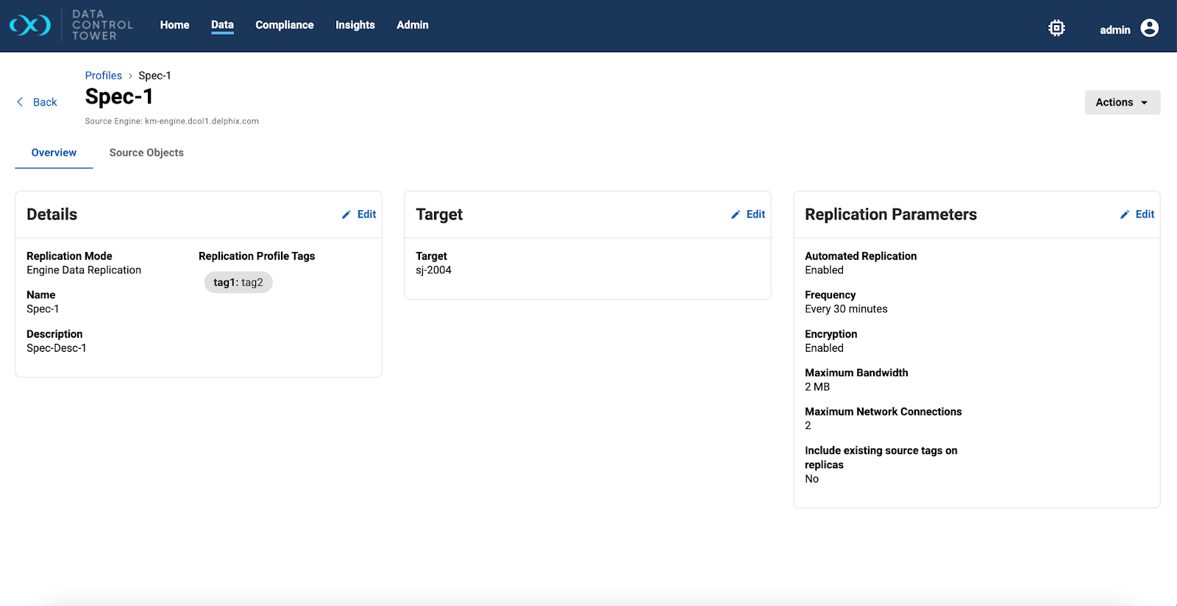Click Edit text in Replication Parameters
The width and height of the screenshot is (1177, 606).
pos(1145,214)
